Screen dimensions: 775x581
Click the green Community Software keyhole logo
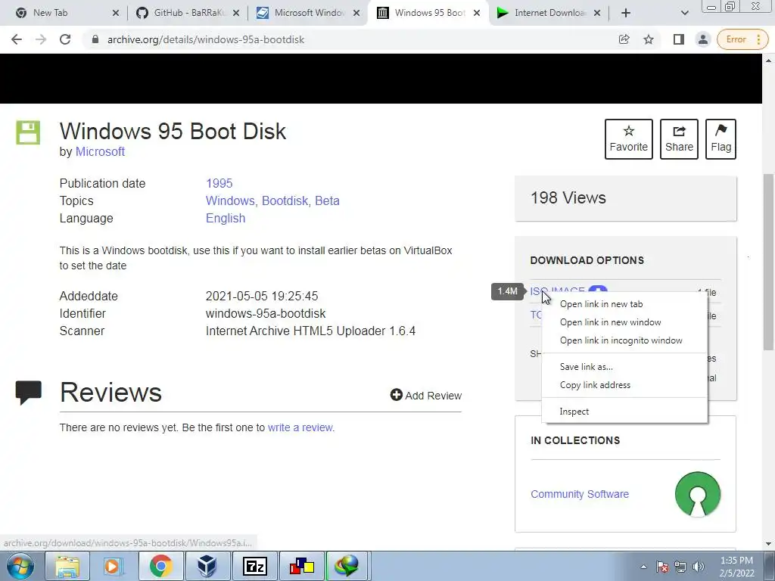(x=697, y=494)
